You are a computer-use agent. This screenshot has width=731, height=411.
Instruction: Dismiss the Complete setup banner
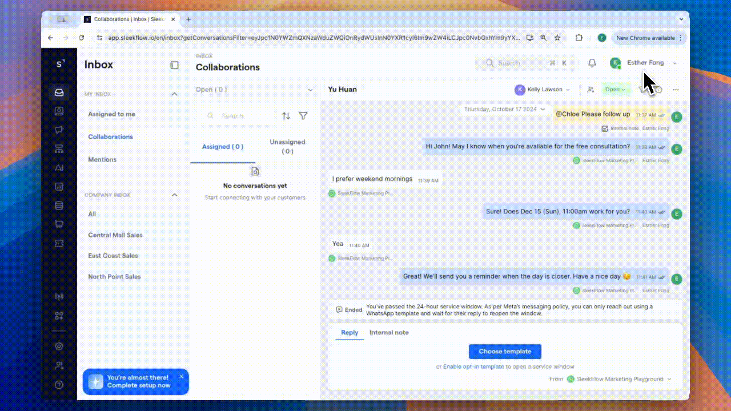tap(181, 376)
